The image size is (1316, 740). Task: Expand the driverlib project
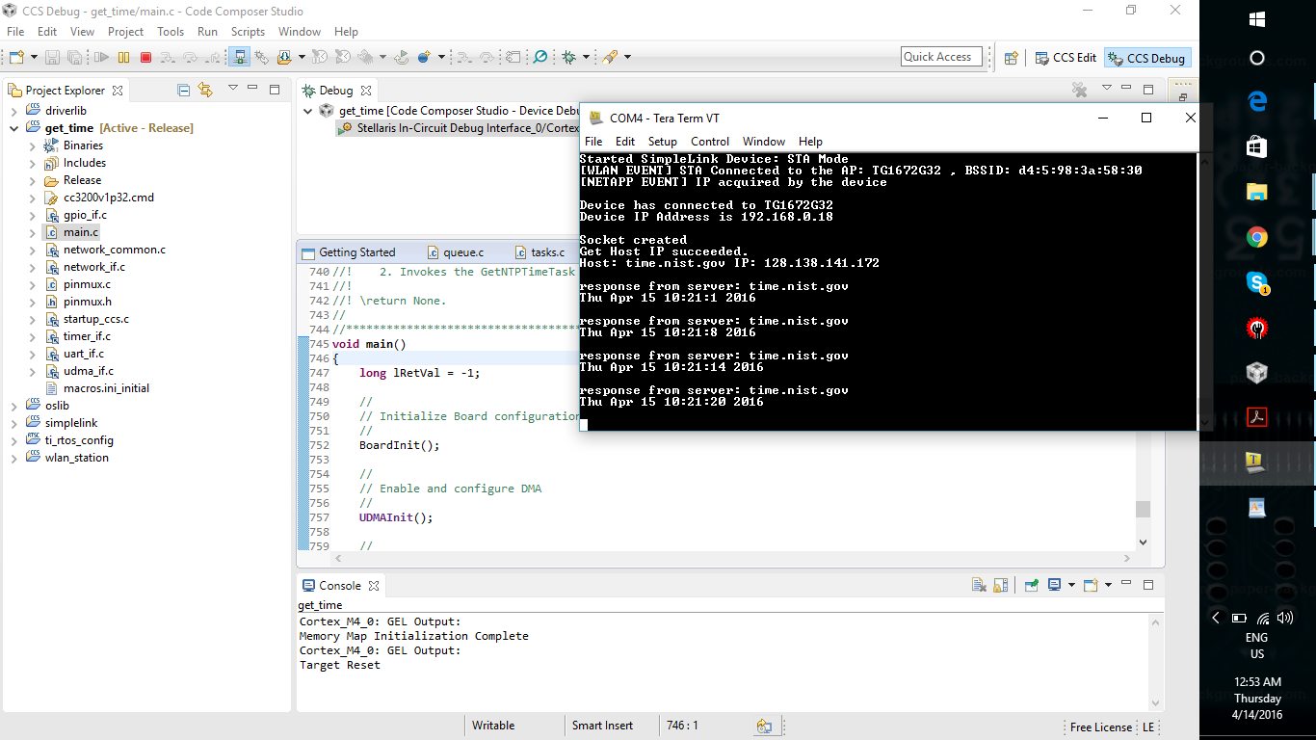(x=14, y=111)
